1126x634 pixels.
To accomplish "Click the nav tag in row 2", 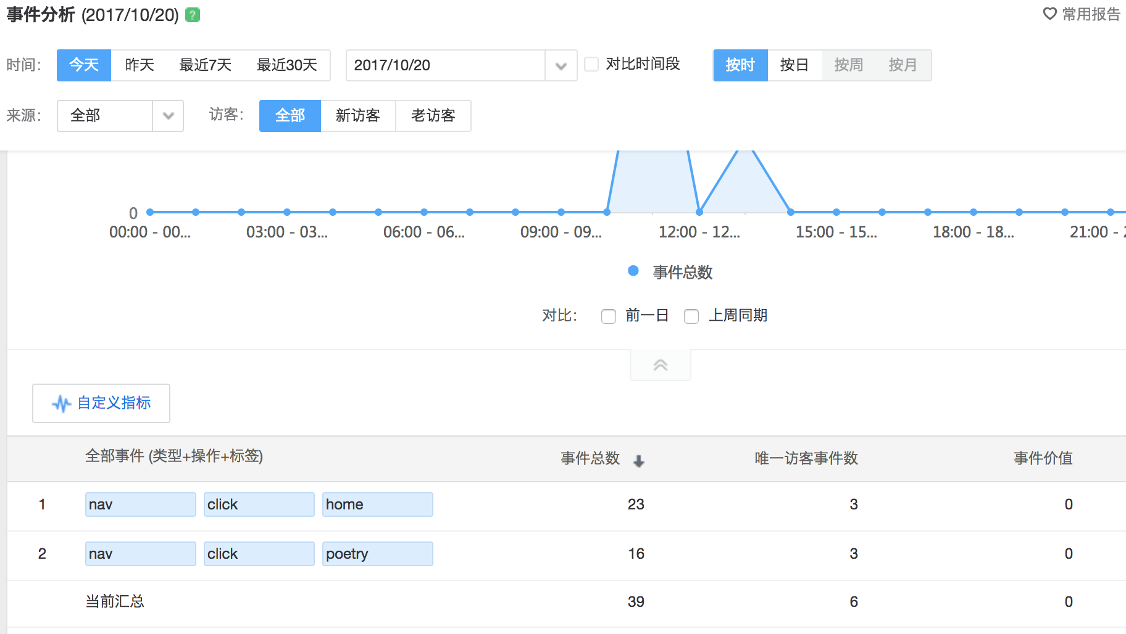I will (141, 554).
